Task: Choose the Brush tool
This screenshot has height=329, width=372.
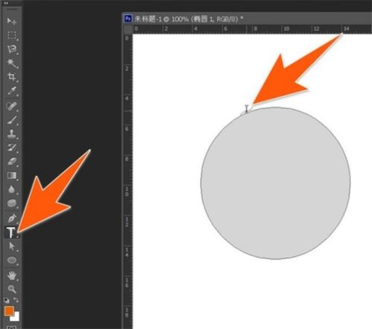Action: (12, 120)
